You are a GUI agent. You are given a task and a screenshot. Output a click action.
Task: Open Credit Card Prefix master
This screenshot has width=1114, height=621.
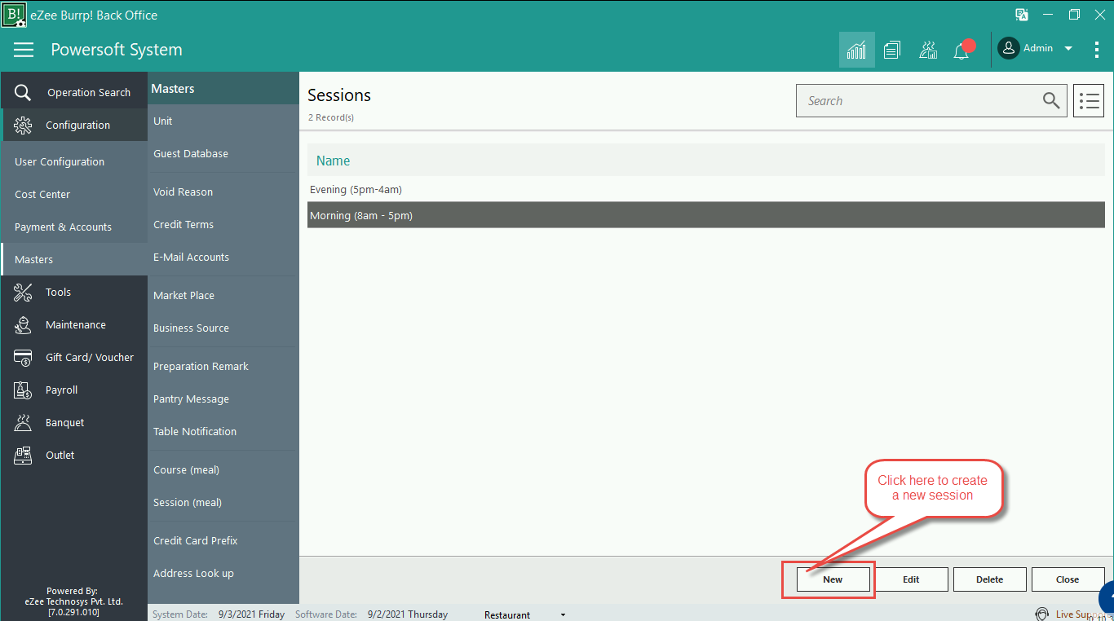196,541
